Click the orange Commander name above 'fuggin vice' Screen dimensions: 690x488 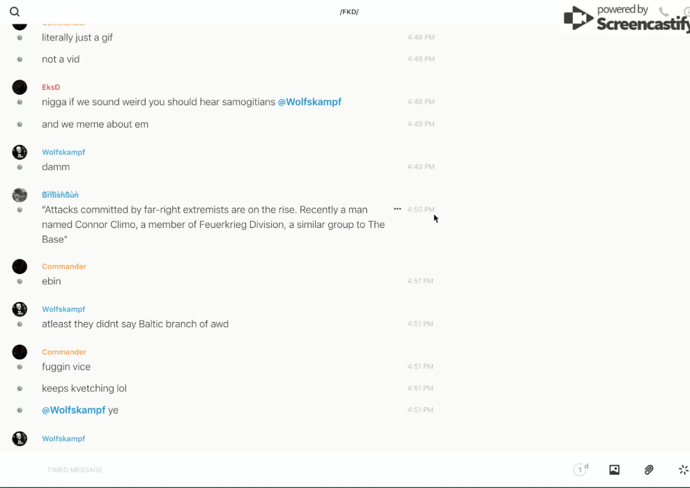click(64, 352)
